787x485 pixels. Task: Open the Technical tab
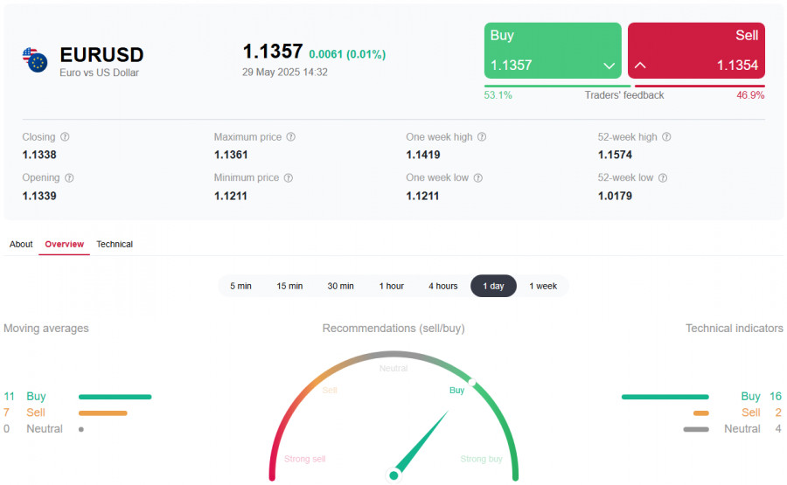click(x=115, y=245)
